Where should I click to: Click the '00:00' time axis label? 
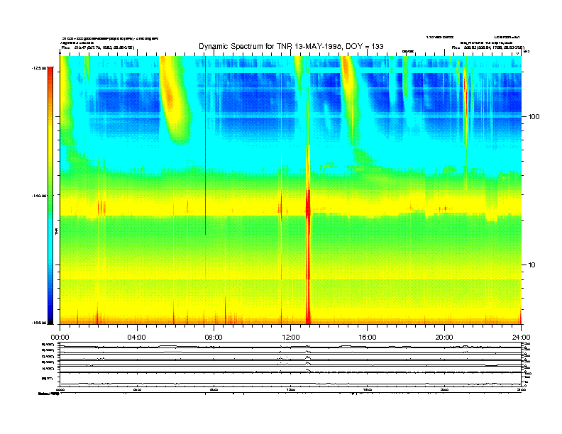(60, 338)
